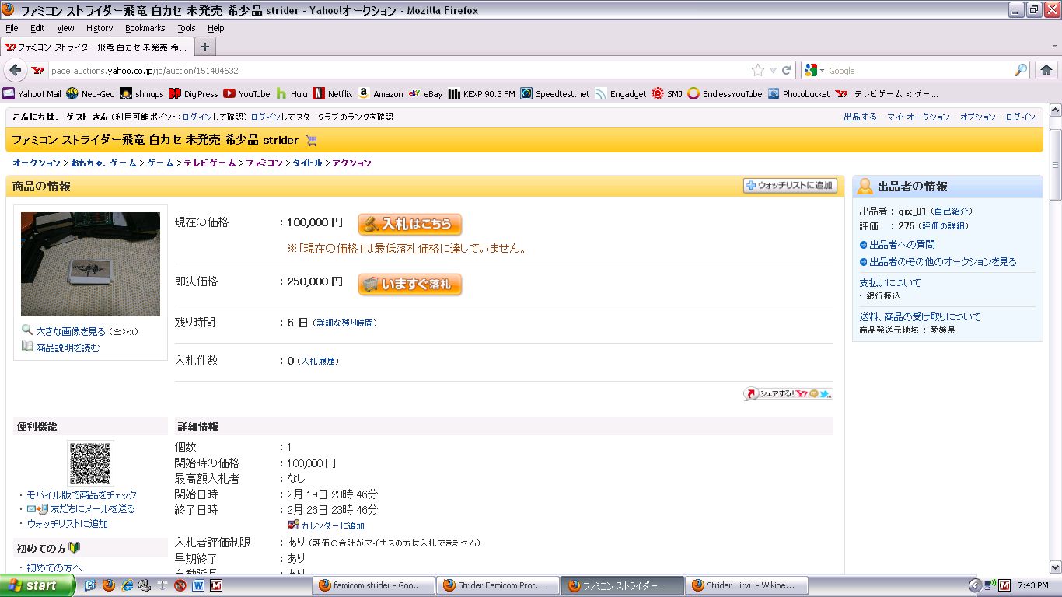Image resolution: width=1062 pixels, height=597 pixels.
Task: Open the Bookmarks menu
Action: 145,28
